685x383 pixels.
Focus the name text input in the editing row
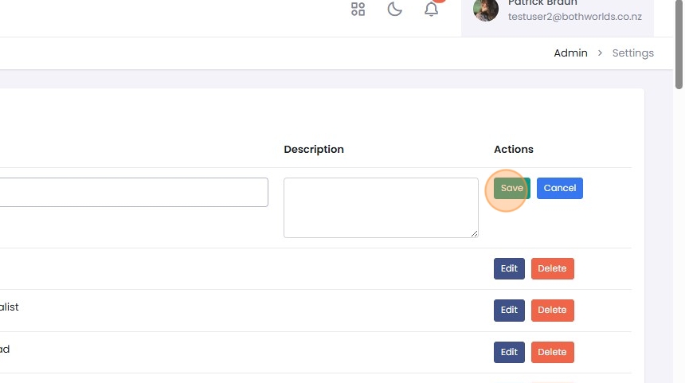[x=134, y=192]
